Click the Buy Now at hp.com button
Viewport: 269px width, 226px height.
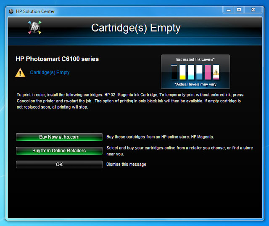[59, 137]
